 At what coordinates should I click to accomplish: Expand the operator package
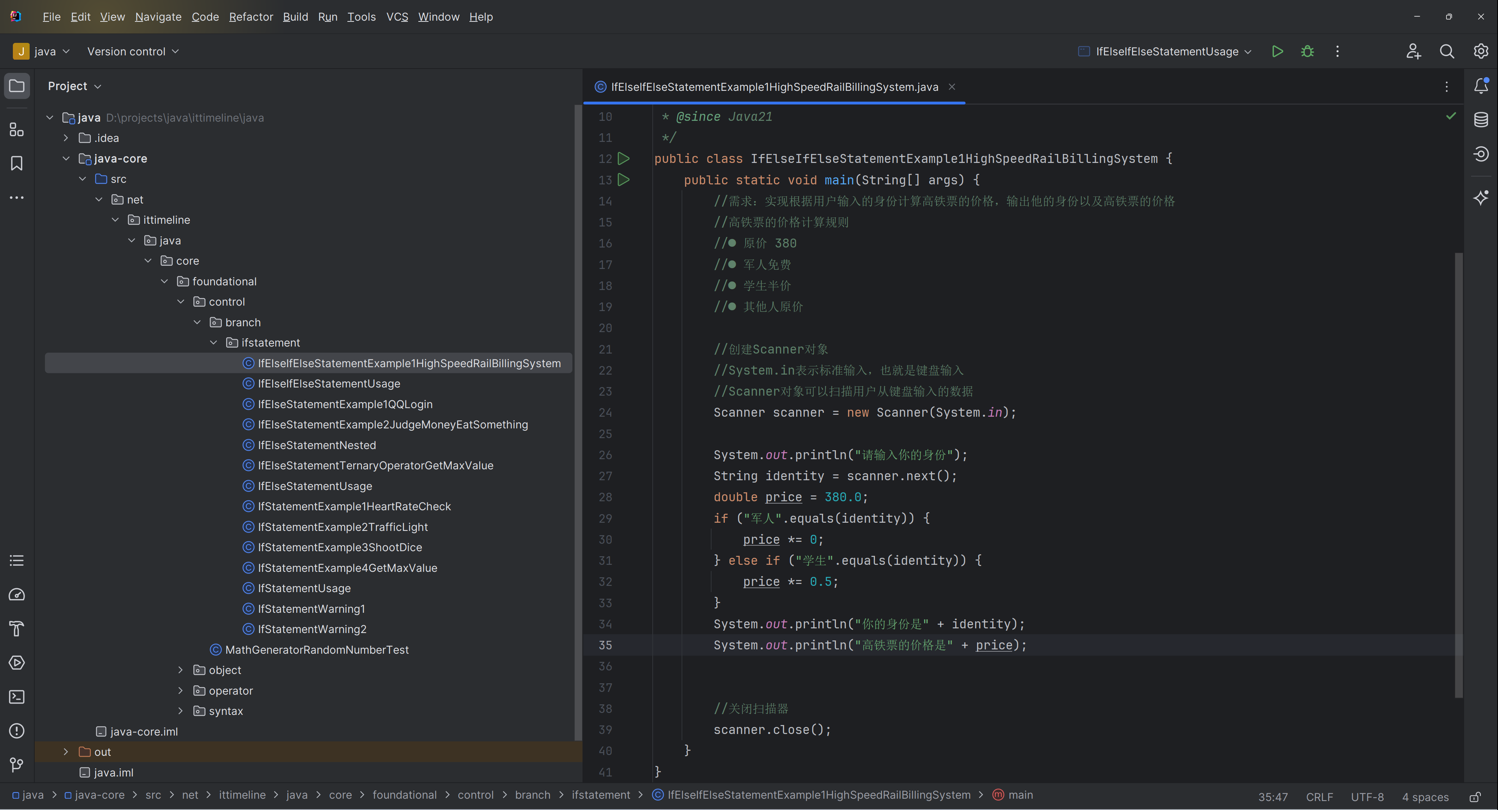click(180, 690)
